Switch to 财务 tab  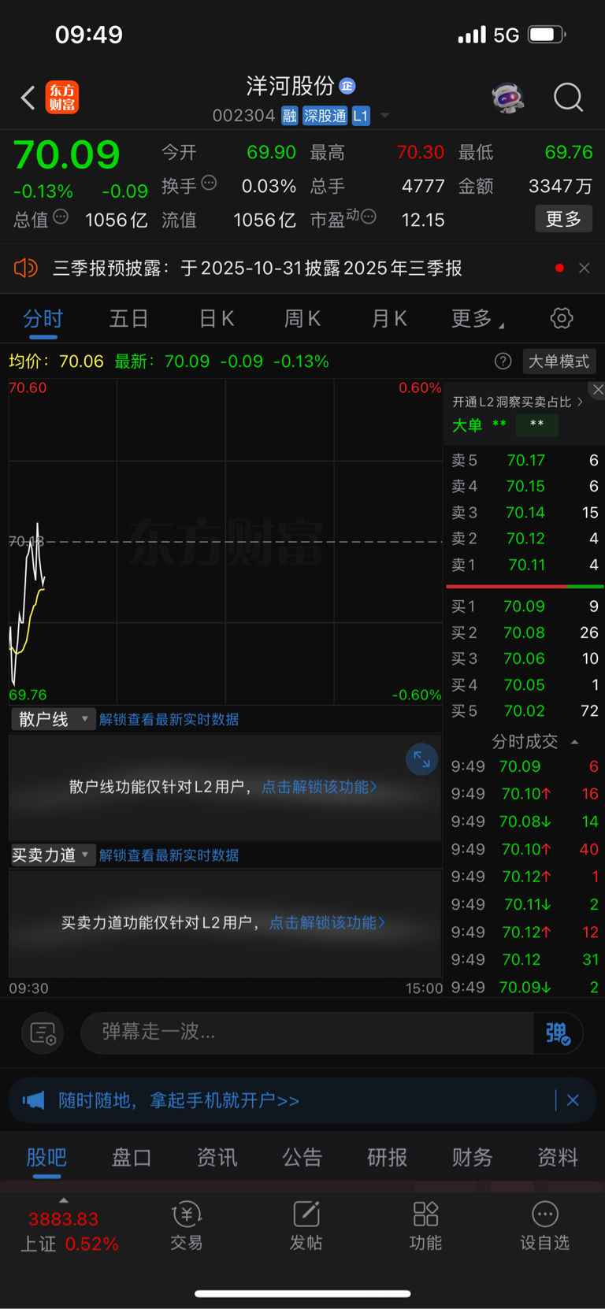coord(473,1158)
